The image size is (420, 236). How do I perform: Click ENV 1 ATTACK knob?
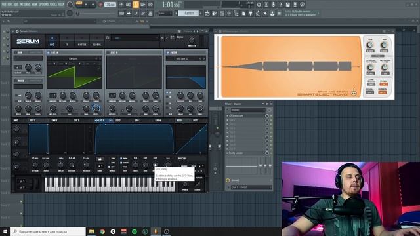pyautogui.click(x=35, y=165)
